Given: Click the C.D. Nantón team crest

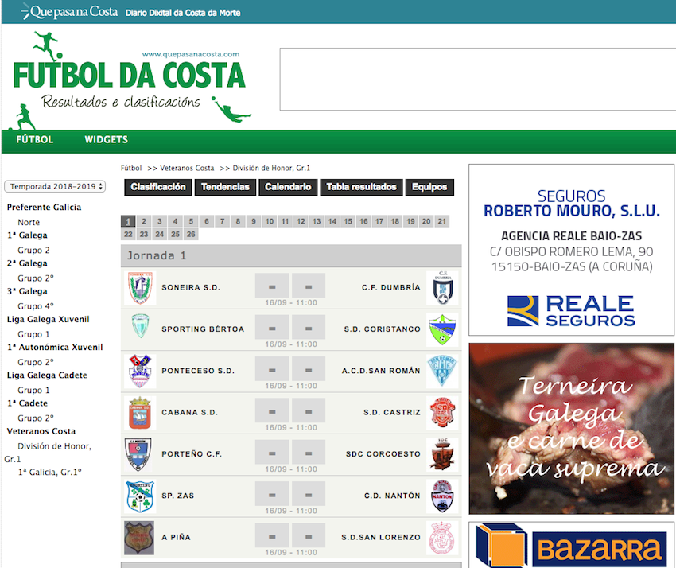Looking at the screenshot, I should pyautogui.click(x=441, y=496).
